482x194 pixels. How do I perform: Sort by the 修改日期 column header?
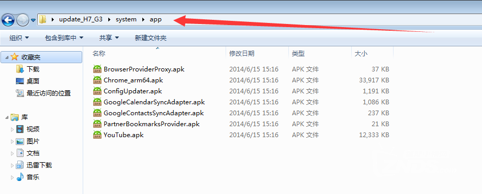(x=242, y=53)
